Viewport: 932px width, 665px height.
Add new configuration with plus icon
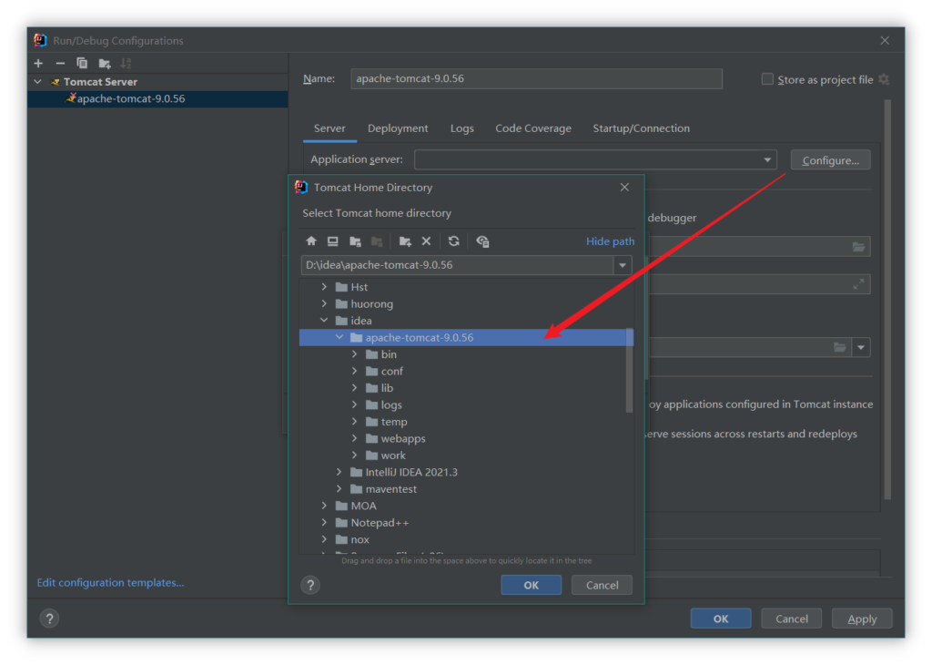pos(38,63)
